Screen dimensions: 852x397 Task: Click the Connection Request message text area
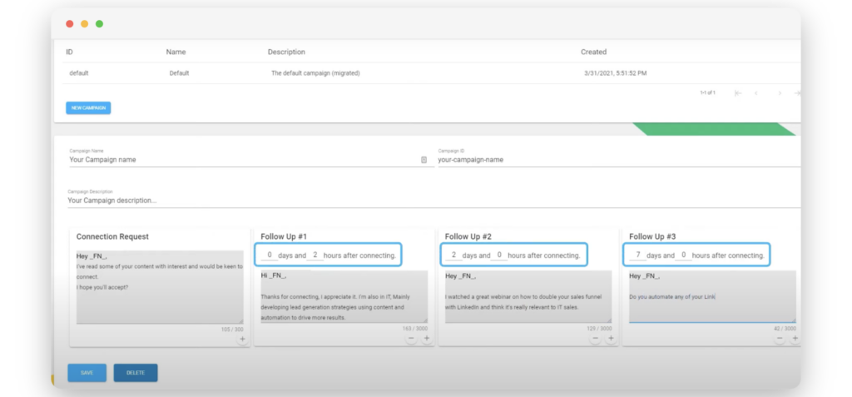(159, 287)
